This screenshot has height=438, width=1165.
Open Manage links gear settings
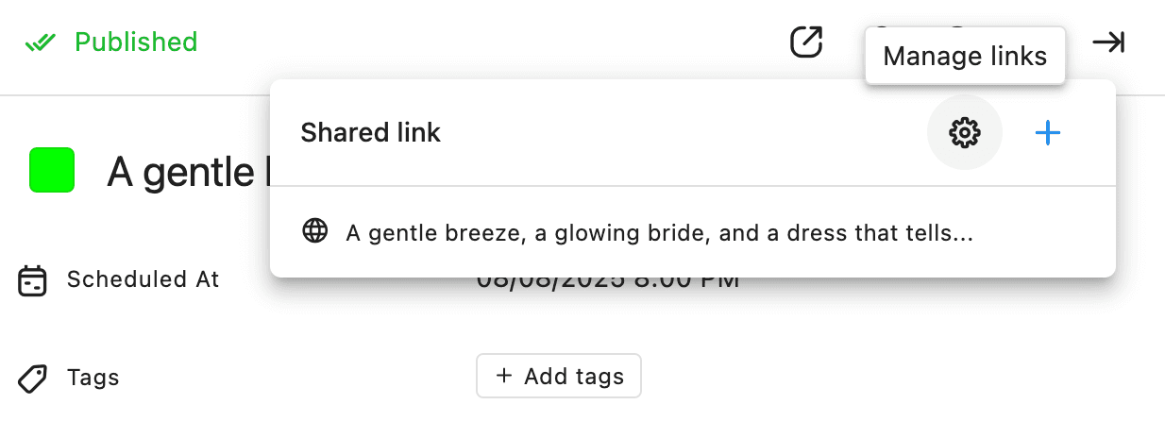[x=964, y=133]
